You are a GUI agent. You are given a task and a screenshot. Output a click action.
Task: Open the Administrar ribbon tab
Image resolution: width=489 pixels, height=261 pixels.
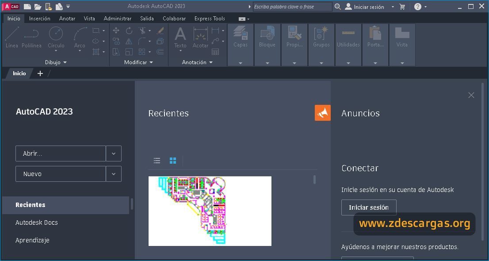point(118,19)
